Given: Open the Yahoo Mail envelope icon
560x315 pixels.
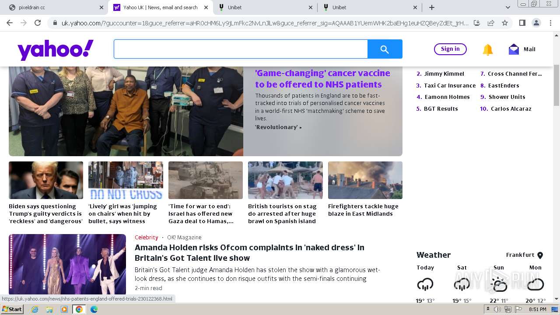Looking at the screenshot, I should pos(514,49).
